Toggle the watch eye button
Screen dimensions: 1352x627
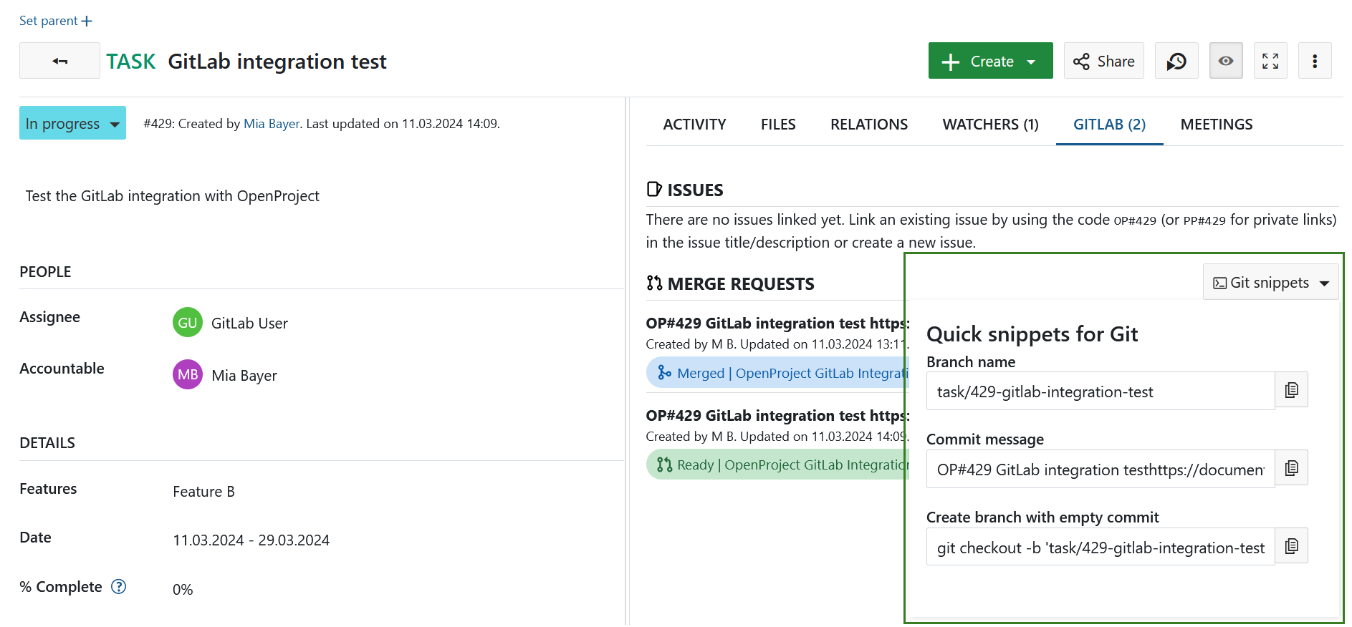(x=1225, y=61)
